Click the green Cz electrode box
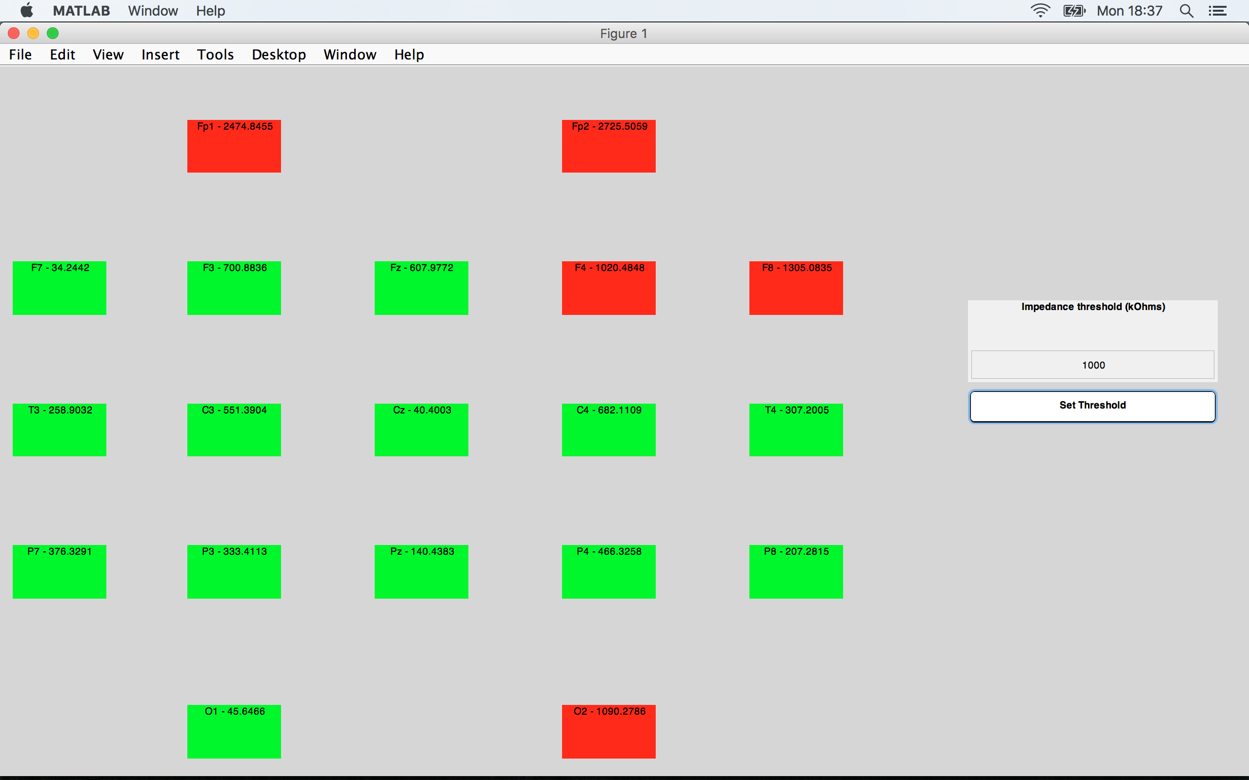This screenshot has width=1249, height=780. (x=421, y=429)
